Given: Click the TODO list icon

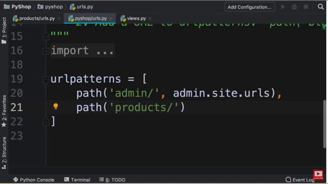Looking at the screenshot, I should (x=101, y=179).
